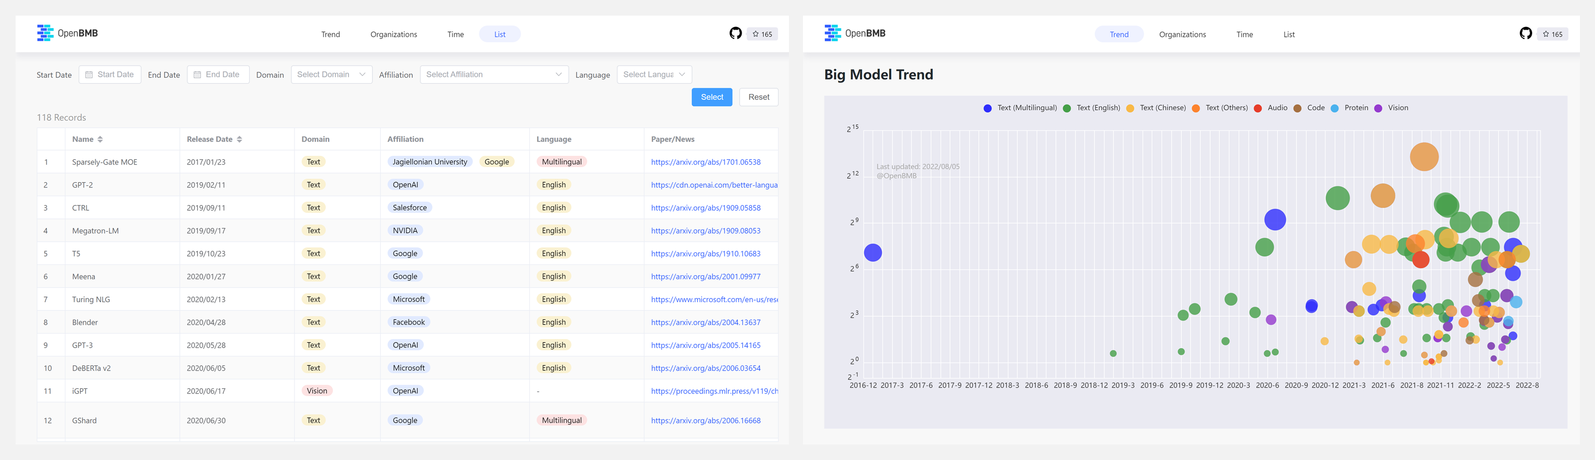Switch to Trend tab in left window
Screen dimensions: 1595x460
[x=331, y=34]
